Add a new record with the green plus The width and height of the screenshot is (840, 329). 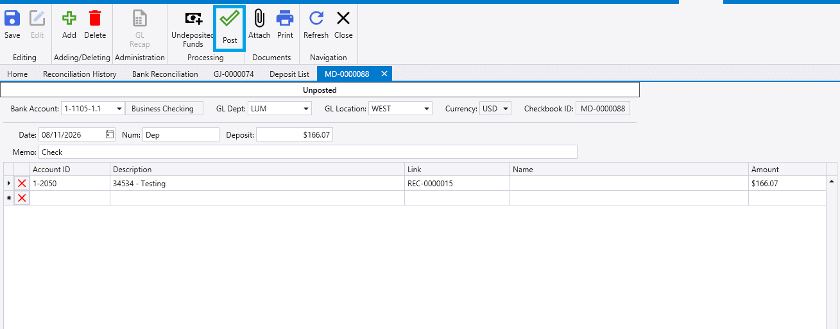(69, 24)
